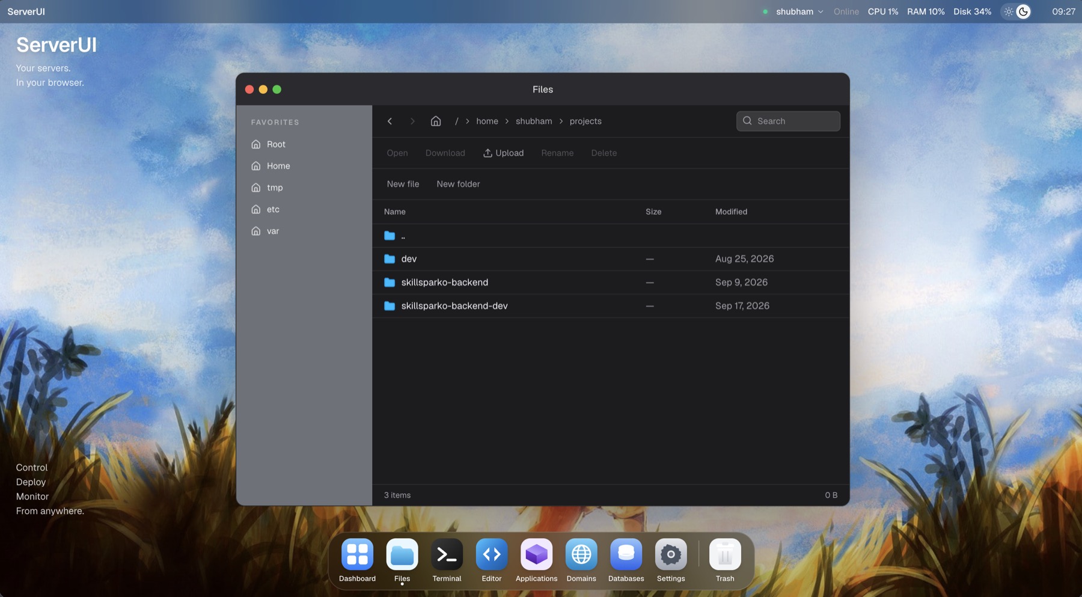Launch Terminal from the dock
The height and width of the screenshot is (597, 1082).
447,554
